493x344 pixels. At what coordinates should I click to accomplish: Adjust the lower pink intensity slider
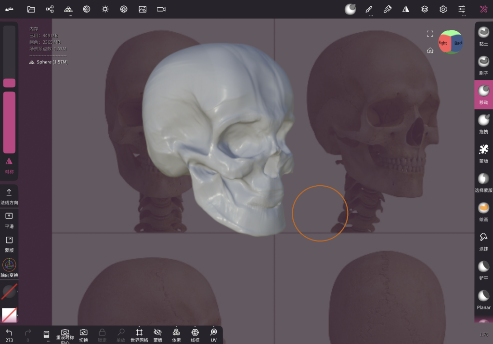click(9, 122)
